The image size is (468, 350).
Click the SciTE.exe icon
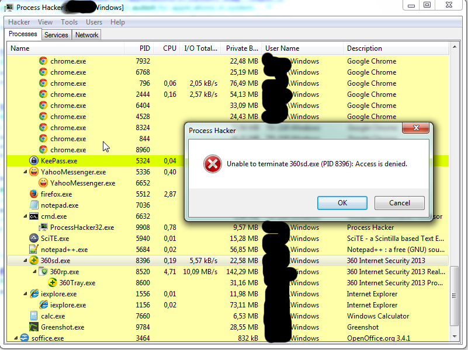(x=34, y=239)
